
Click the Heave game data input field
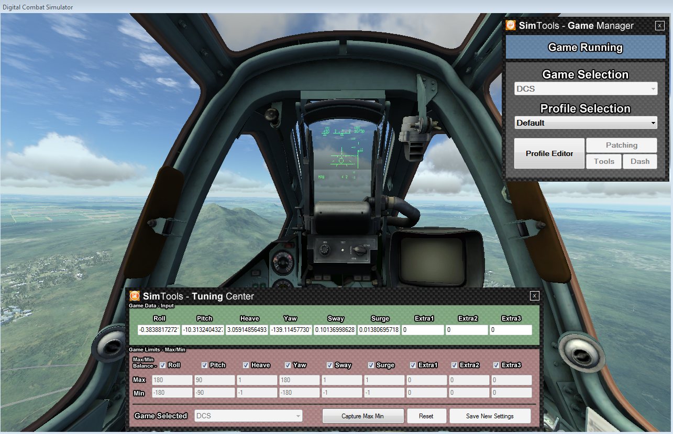(x=247, y=330)
